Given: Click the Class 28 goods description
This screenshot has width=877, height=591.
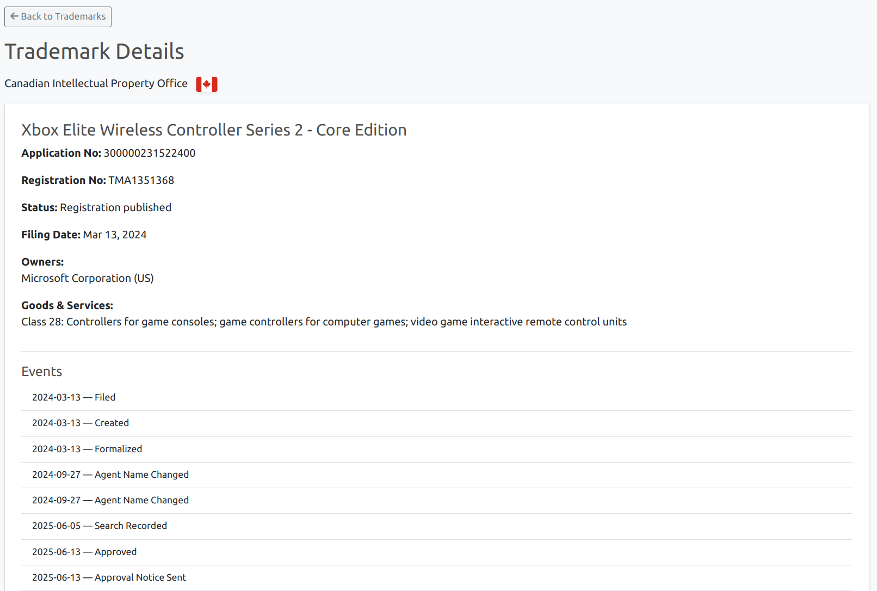Looking at the screenshot, I should click(324, 322).
